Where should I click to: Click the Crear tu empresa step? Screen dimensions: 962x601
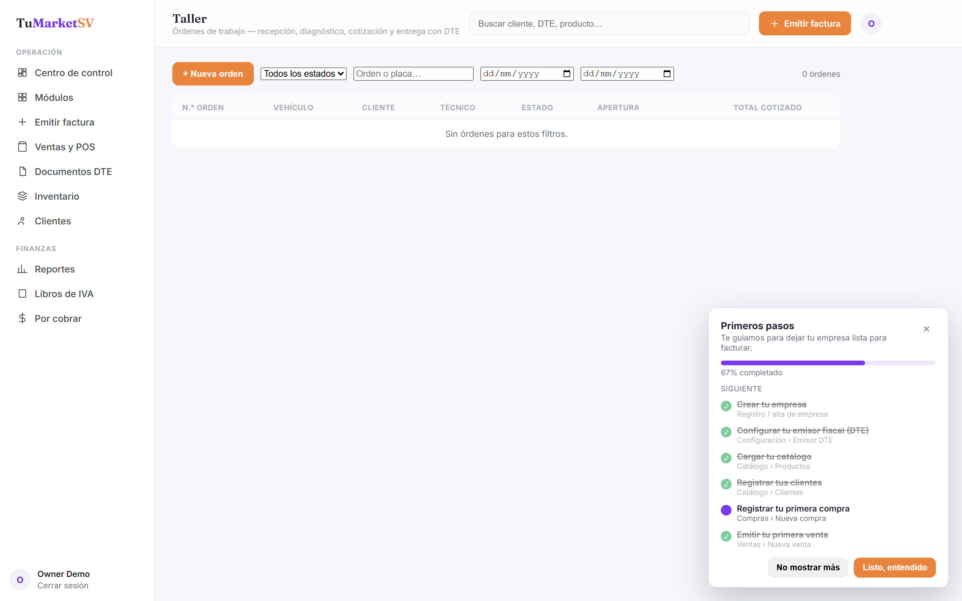(x=782, y=409)
